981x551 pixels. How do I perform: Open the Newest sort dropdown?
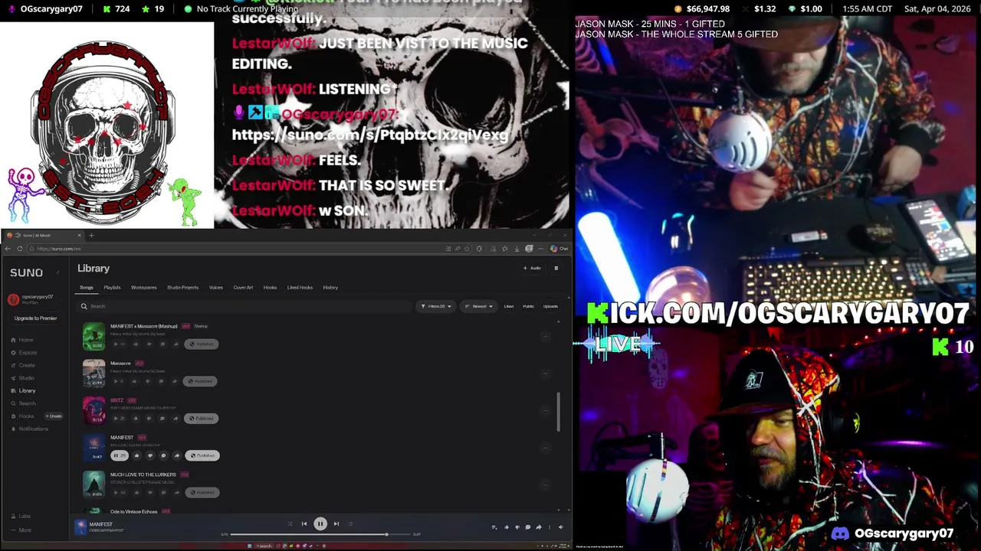(479, 306)
